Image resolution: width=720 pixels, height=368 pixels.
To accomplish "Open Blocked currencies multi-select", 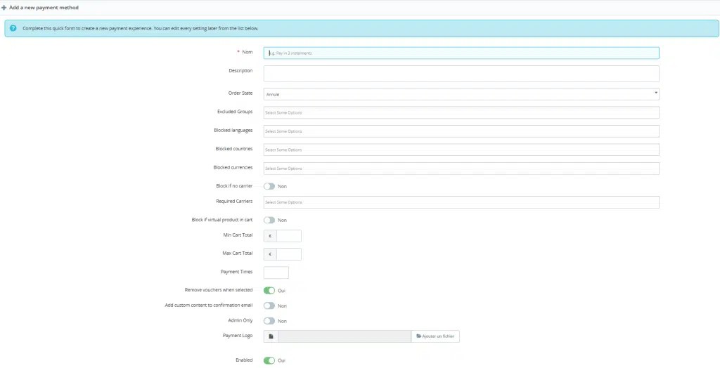I will coord(461,169).
